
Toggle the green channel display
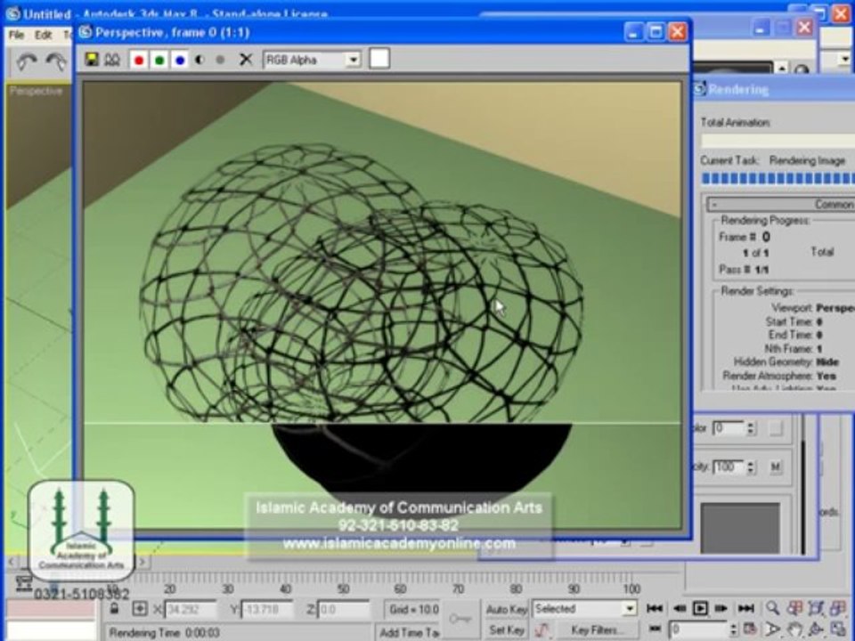tap(159, 60)
